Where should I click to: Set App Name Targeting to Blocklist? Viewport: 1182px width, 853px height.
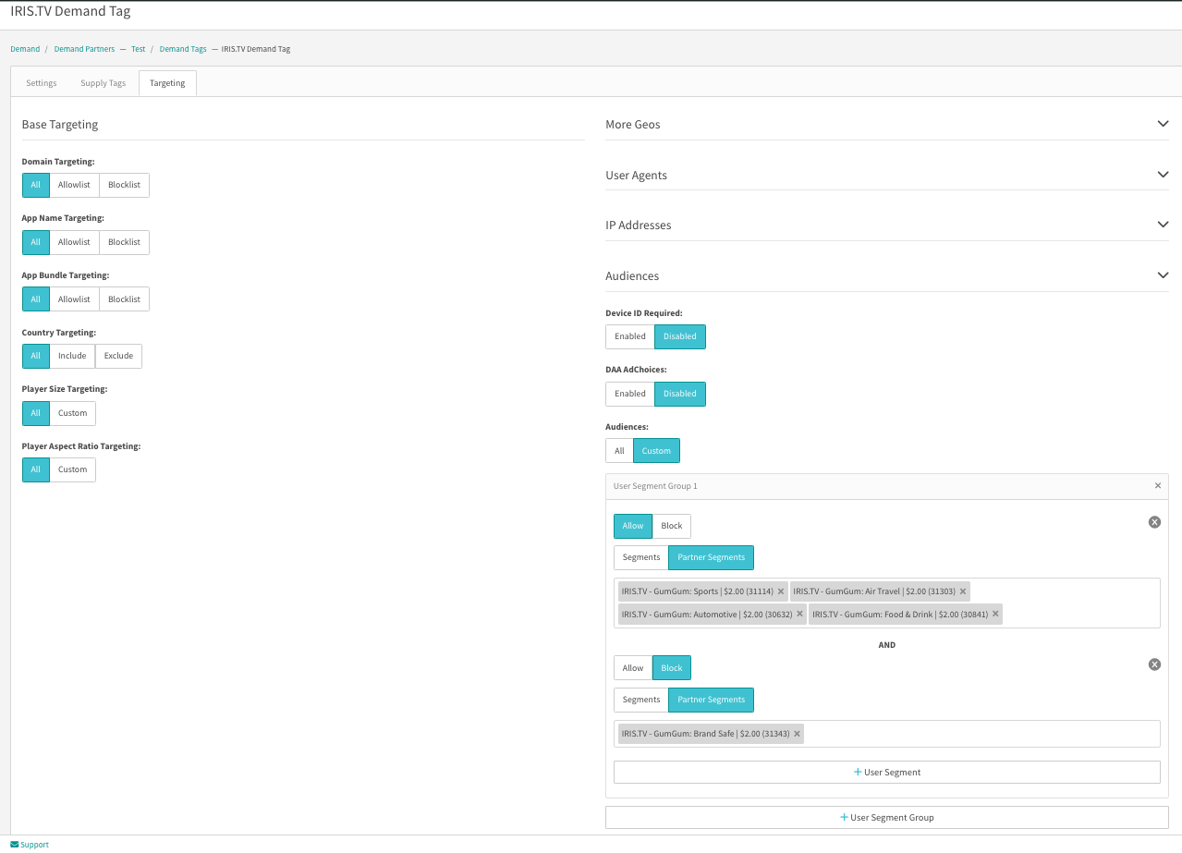pos(124,242)
